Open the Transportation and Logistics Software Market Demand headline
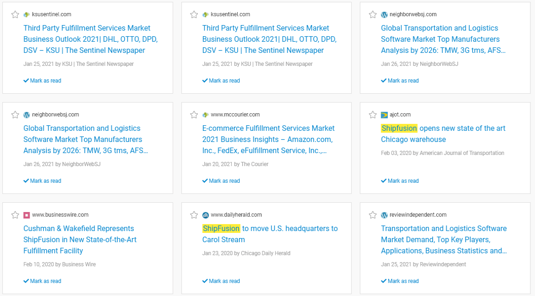 click(x=443, y=239)
